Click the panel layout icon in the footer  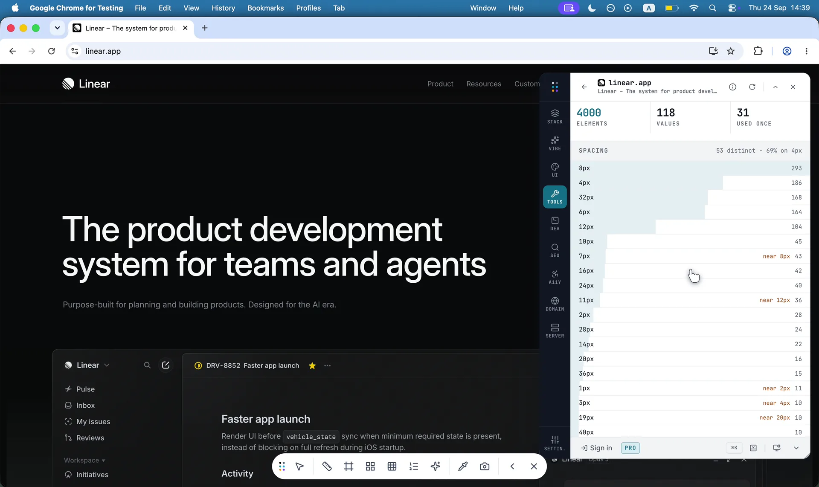(753, 448)
